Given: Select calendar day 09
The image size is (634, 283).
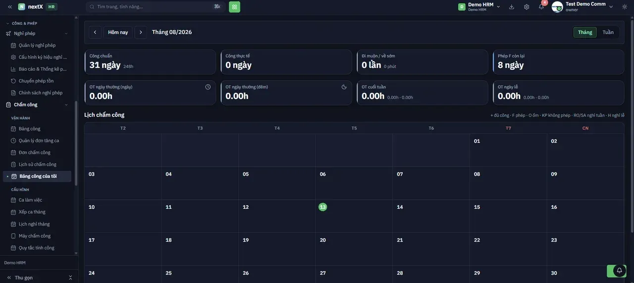Looking at the screenshot, I should point(585,183).
